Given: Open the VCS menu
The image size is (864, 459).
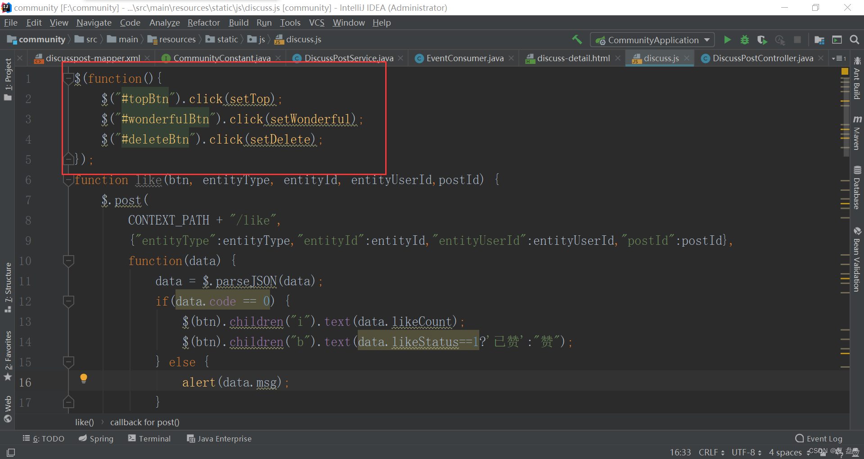Looking at the screenshot, I should 316,22.
